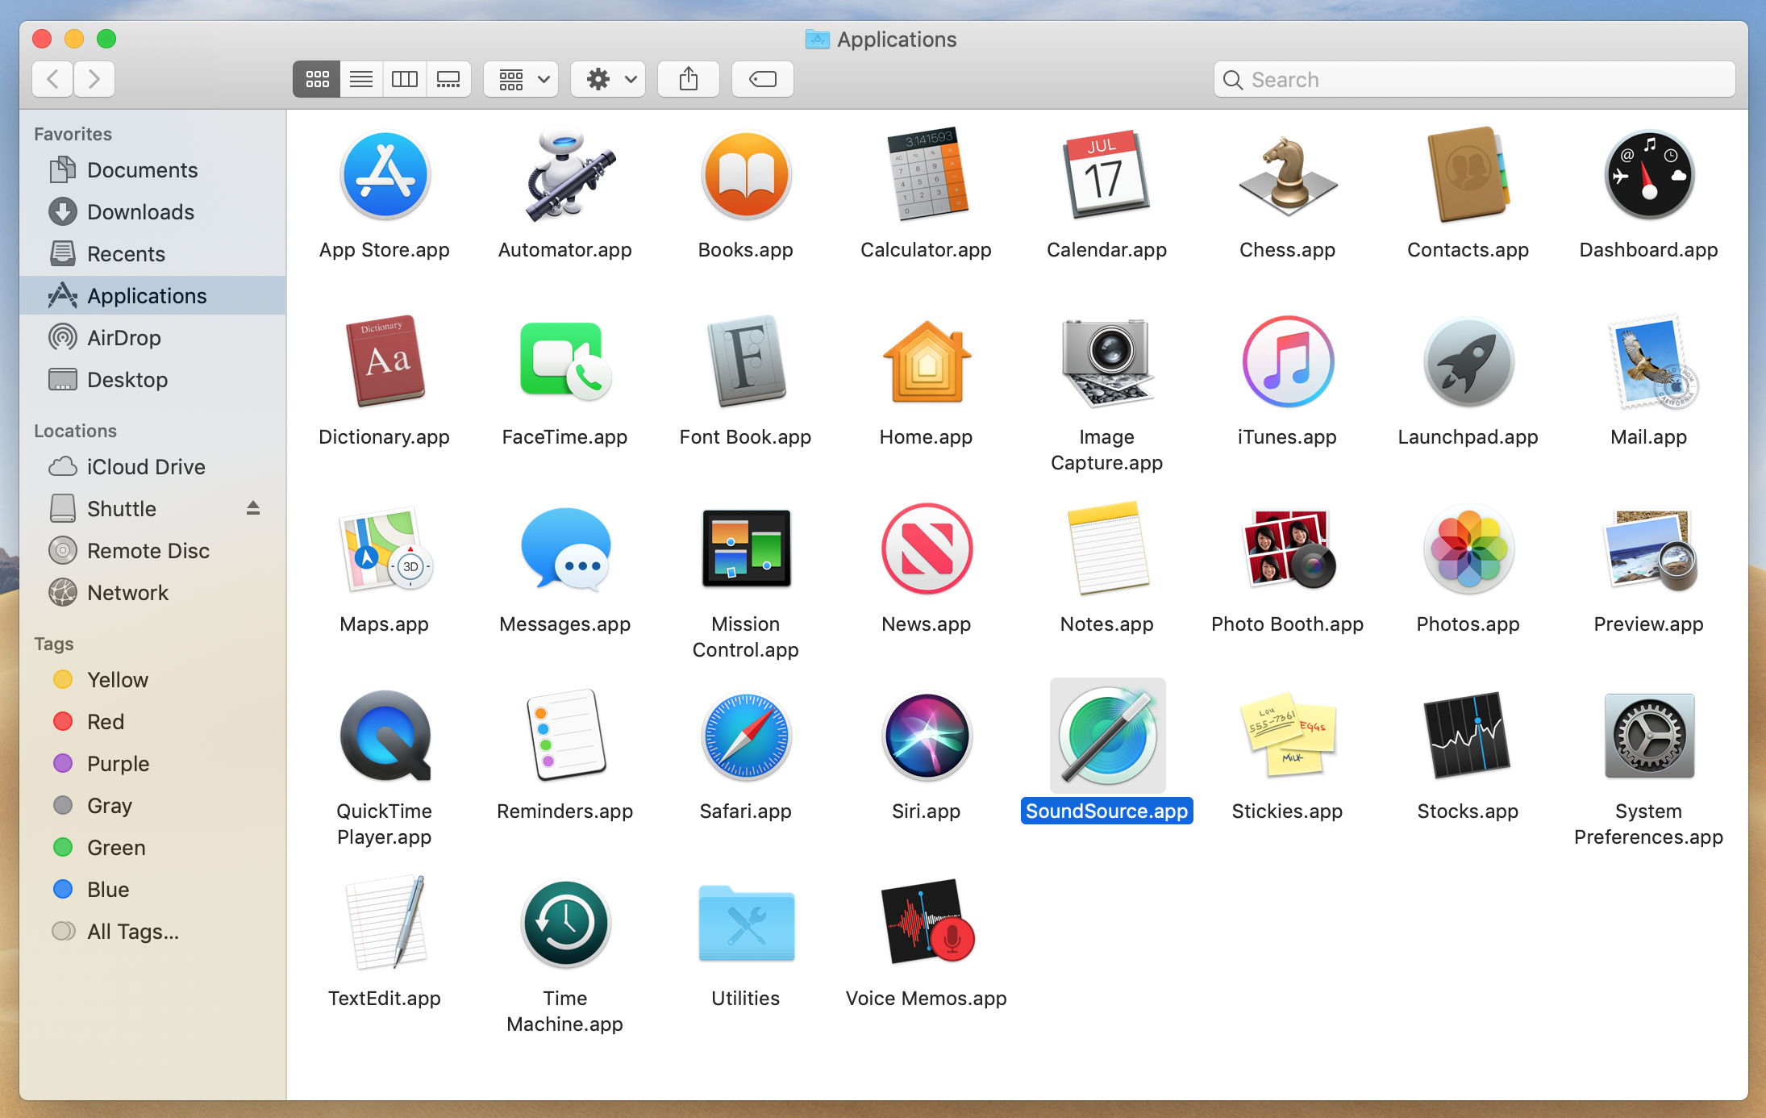Select the Home app icon
This screenshot has height=1118, width=1766.
(x=927, y=361)
